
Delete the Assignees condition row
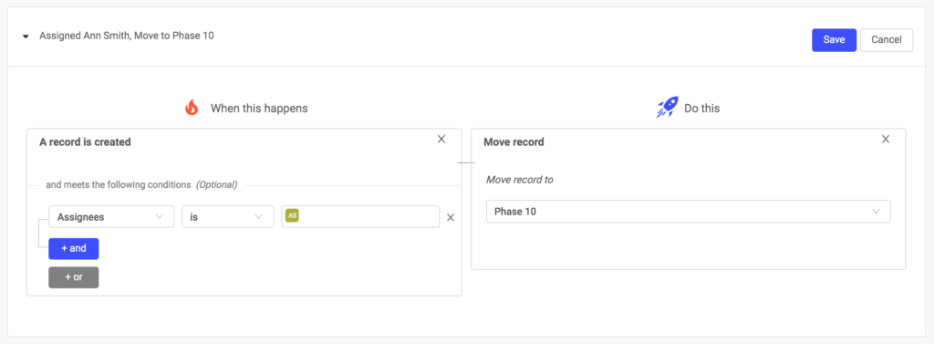(x=451, y=217)
